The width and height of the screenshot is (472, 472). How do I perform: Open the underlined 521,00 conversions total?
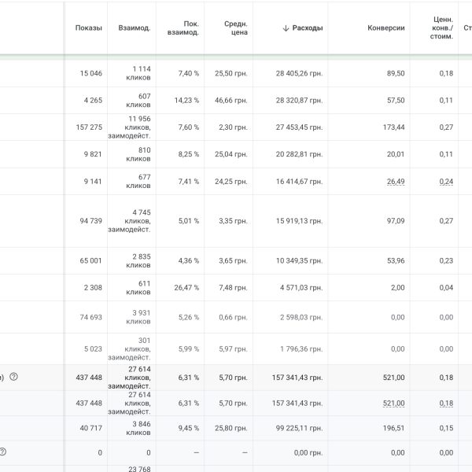pos(394,403)
